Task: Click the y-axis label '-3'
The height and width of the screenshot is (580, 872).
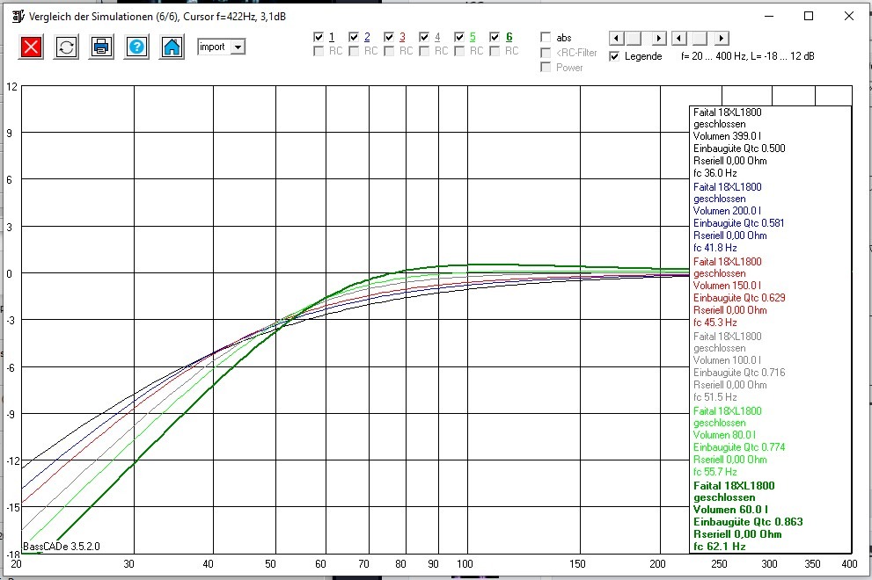Action: (x=12, y=321)
